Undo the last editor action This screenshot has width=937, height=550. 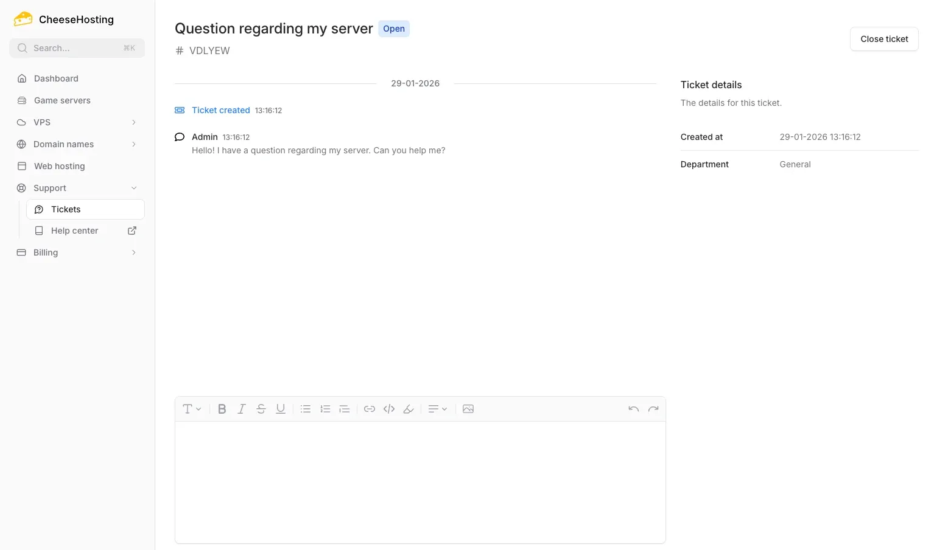click(633, 408)
